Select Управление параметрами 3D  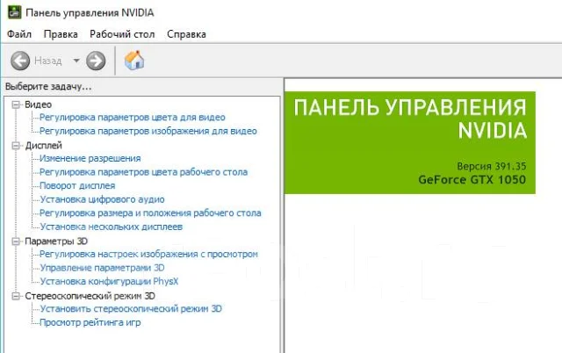pyautogui.click(x=102, y=267)
